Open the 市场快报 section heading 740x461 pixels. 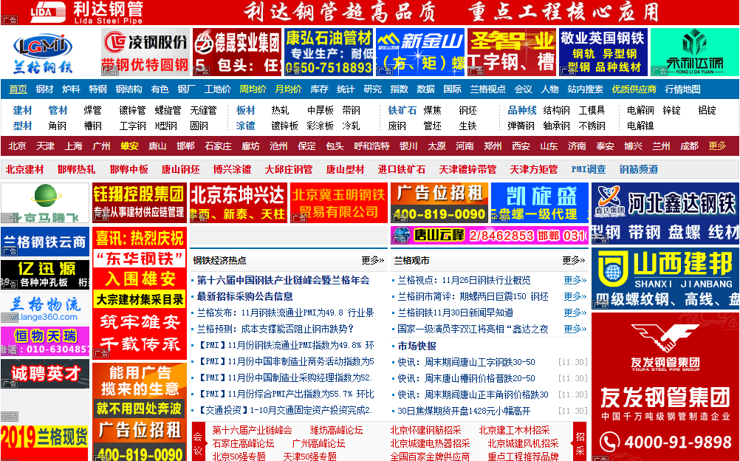tap(417, 346)
